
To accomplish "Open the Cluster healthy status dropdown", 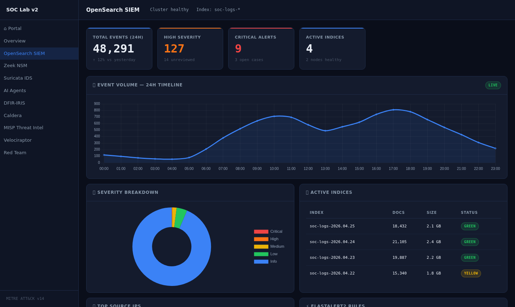I will click(169, 10).
